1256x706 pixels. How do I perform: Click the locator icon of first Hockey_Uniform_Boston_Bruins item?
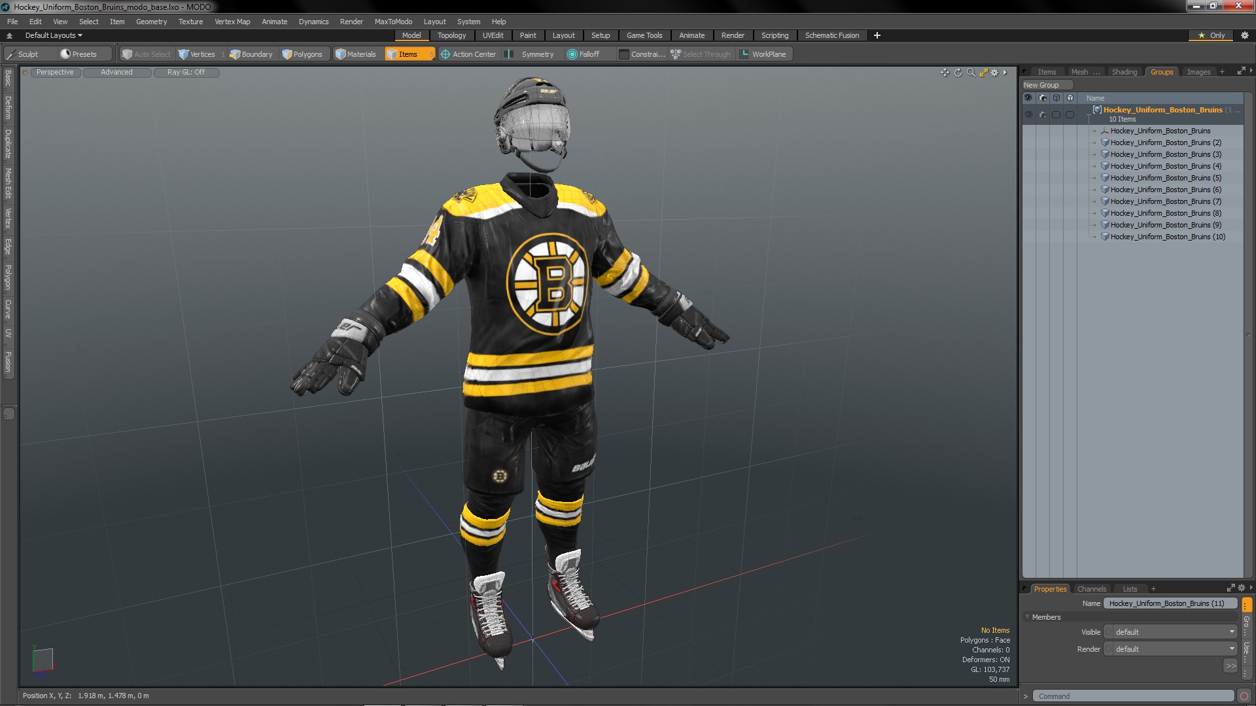1105,131
